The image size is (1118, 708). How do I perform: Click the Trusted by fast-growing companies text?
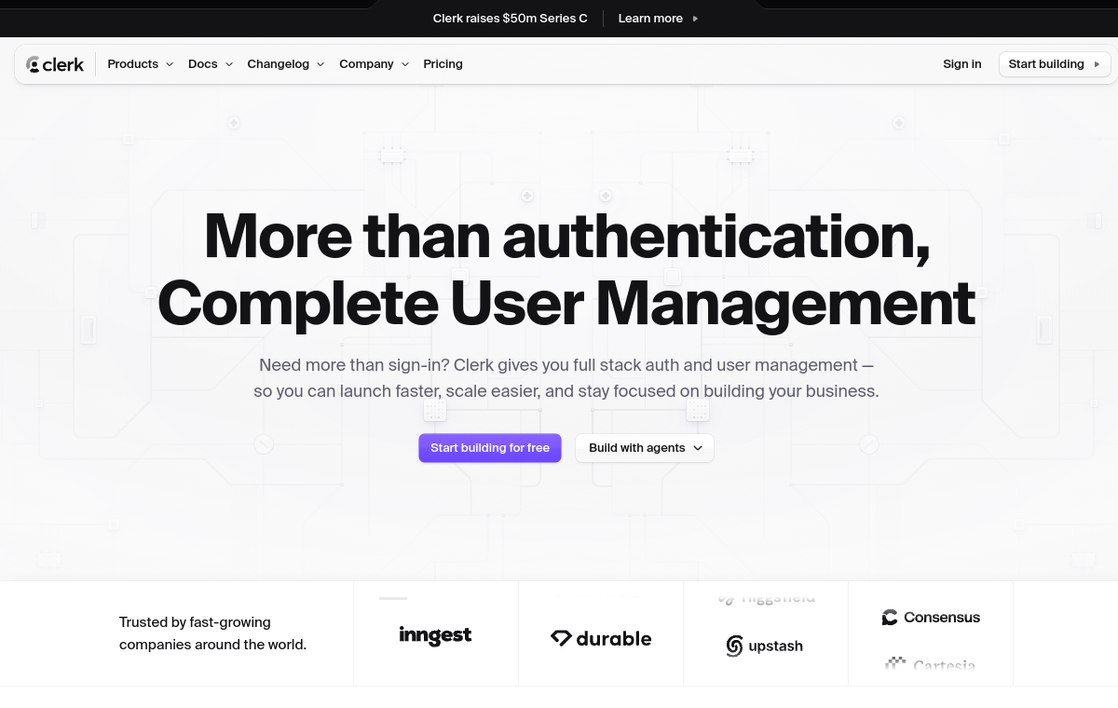(x=212, y=633)
